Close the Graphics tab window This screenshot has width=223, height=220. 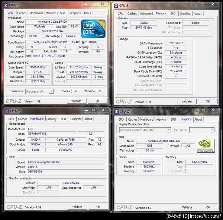(213, 111)
